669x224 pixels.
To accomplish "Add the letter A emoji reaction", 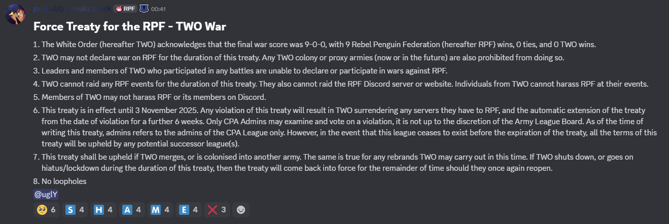I will 131,209.
